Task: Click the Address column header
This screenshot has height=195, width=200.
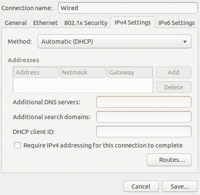Action: 36,72
